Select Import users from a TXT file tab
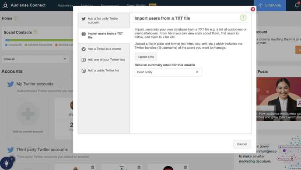 pos(104,36)
